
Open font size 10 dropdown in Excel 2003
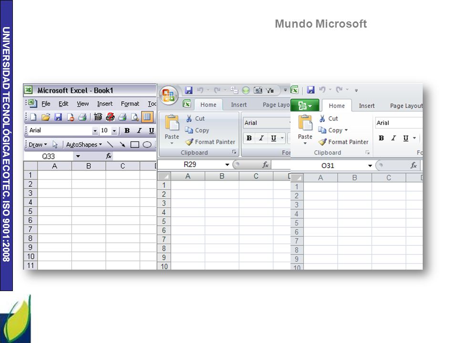tap(114, 131)
